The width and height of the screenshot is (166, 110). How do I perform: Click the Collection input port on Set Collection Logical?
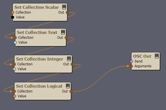click(14, 91)
